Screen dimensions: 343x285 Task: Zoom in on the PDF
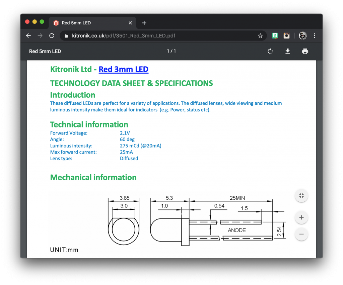pos(301,217)
